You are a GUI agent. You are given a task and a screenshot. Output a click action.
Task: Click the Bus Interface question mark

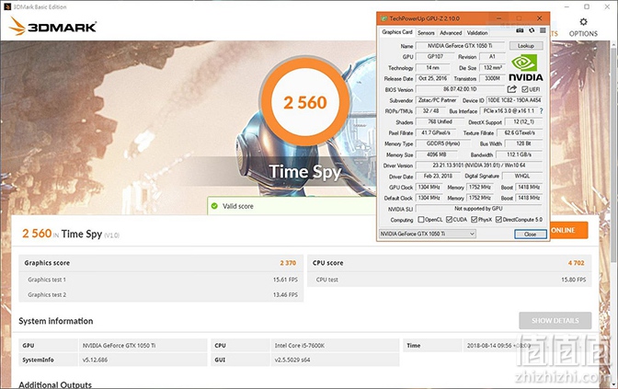click(x=541, y=111)
